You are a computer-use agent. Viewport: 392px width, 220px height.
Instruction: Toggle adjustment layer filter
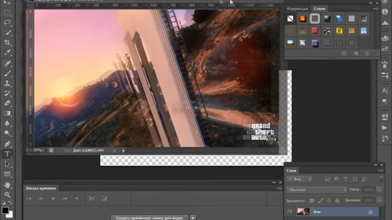[x=336, y=179]
